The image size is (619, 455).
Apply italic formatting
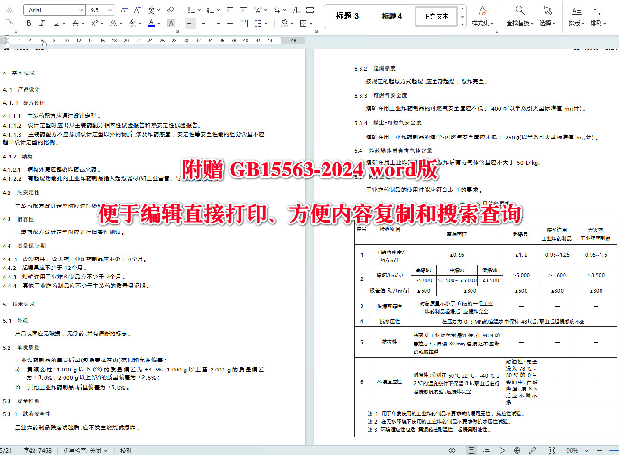click(41, 23)
